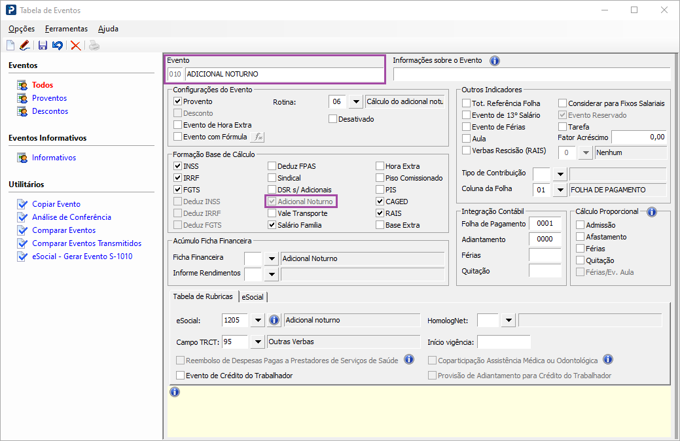
Task: Select Proventos in the Eventos list
Action: [x=49, y=98]
